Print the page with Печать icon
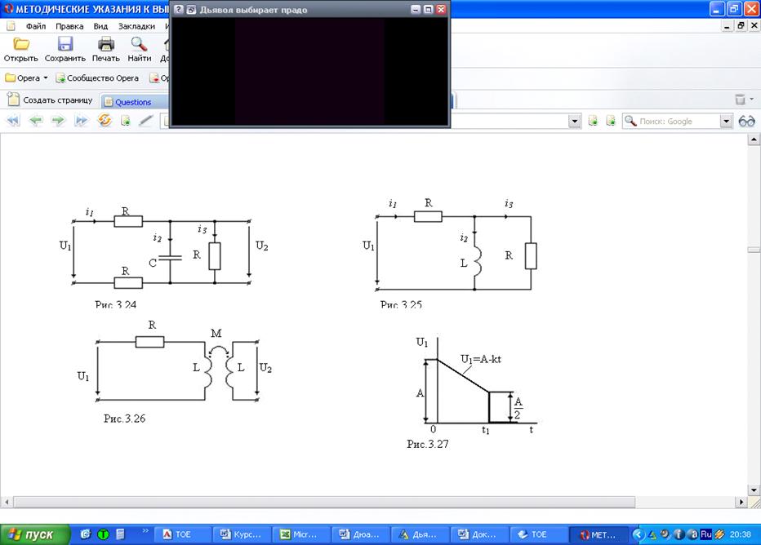 tap(105, 45)
